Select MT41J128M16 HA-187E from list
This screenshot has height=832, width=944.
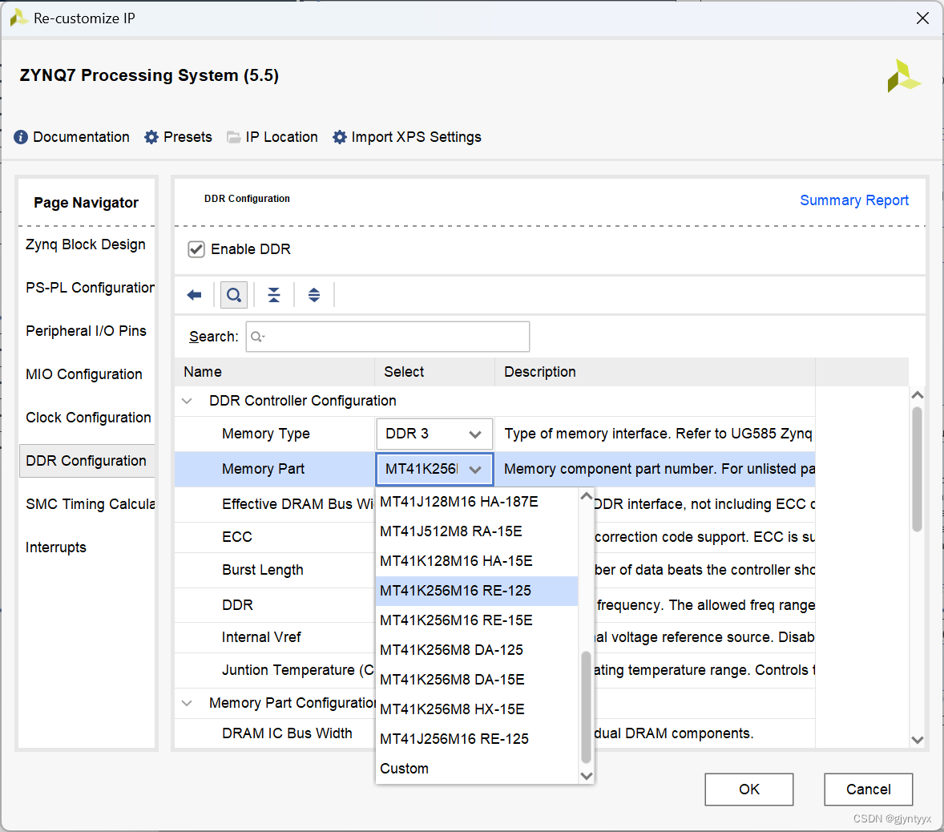pyautogui.click(x=476, y=502)
